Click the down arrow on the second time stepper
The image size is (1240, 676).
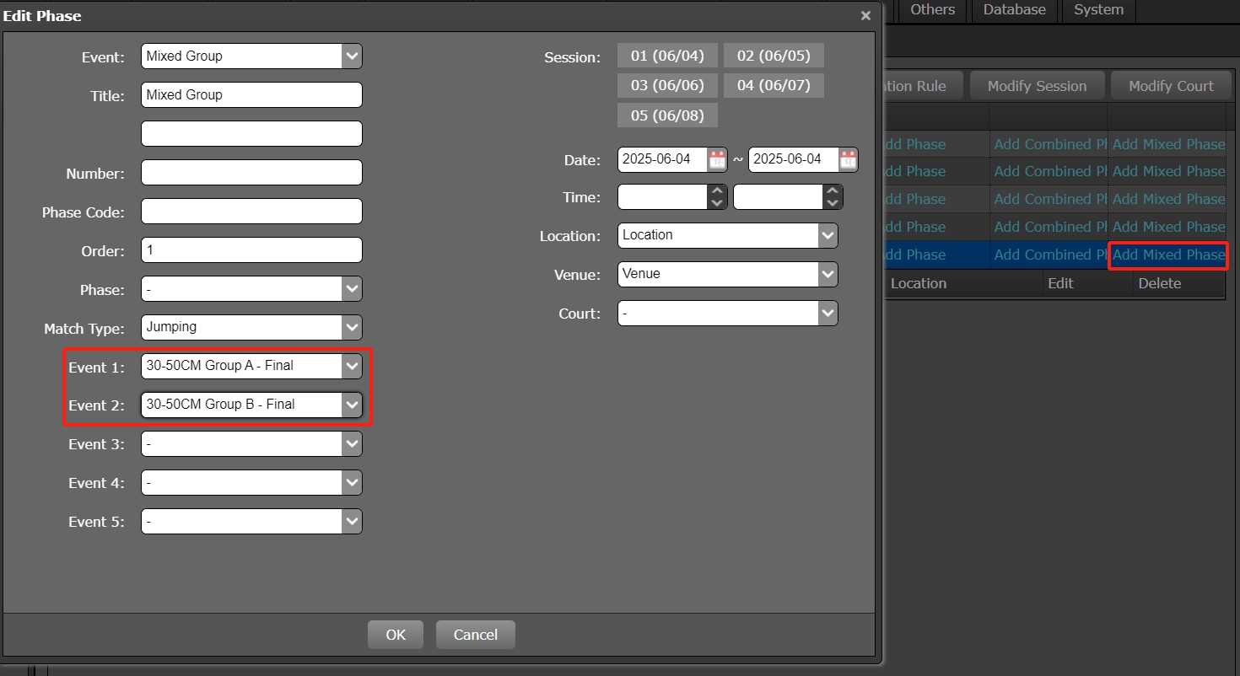pos(833,202)
